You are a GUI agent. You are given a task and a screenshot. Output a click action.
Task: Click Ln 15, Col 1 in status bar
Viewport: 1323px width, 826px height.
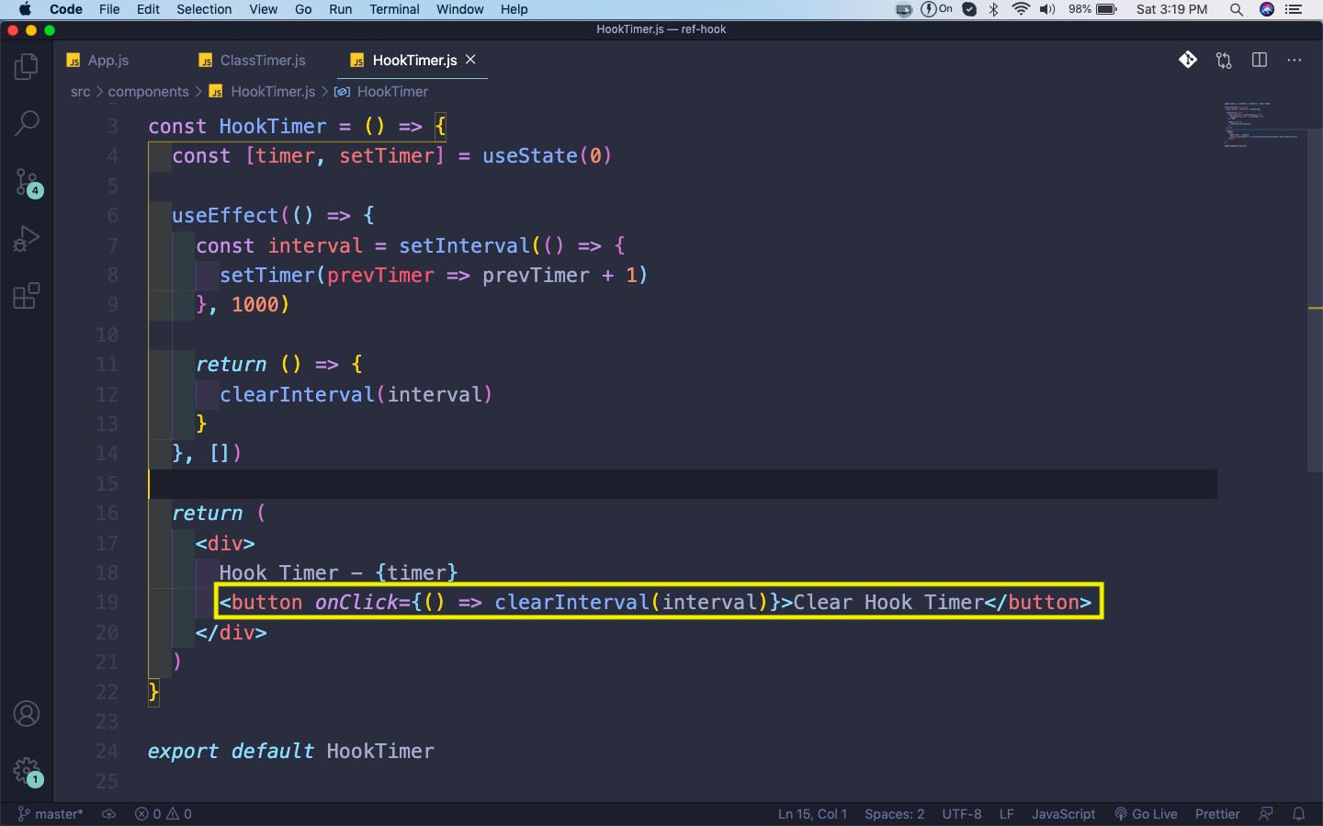812,814
